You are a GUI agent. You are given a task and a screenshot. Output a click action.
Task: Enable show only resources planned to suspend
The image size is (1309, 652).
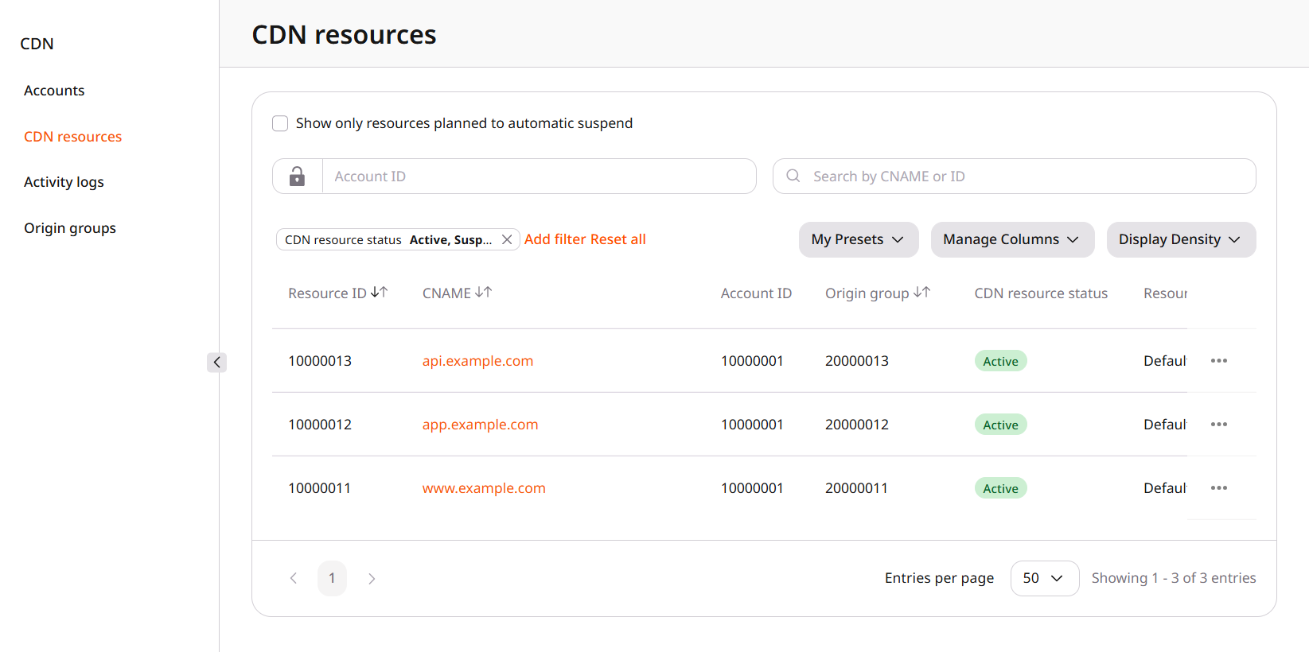click(280, 123)
